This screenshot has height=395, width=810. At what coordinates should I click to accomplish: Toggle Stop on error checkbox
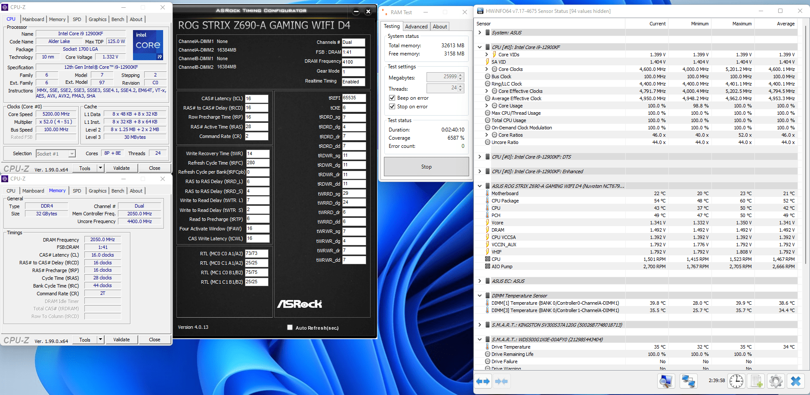pos(392,107)
